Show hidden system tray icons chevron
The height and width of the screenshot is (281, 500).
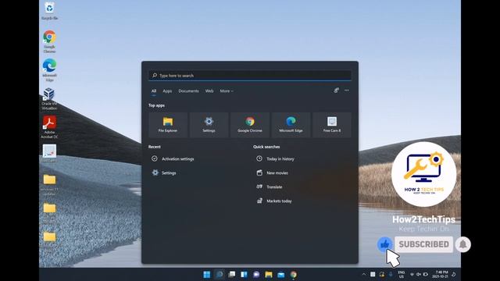363,274
